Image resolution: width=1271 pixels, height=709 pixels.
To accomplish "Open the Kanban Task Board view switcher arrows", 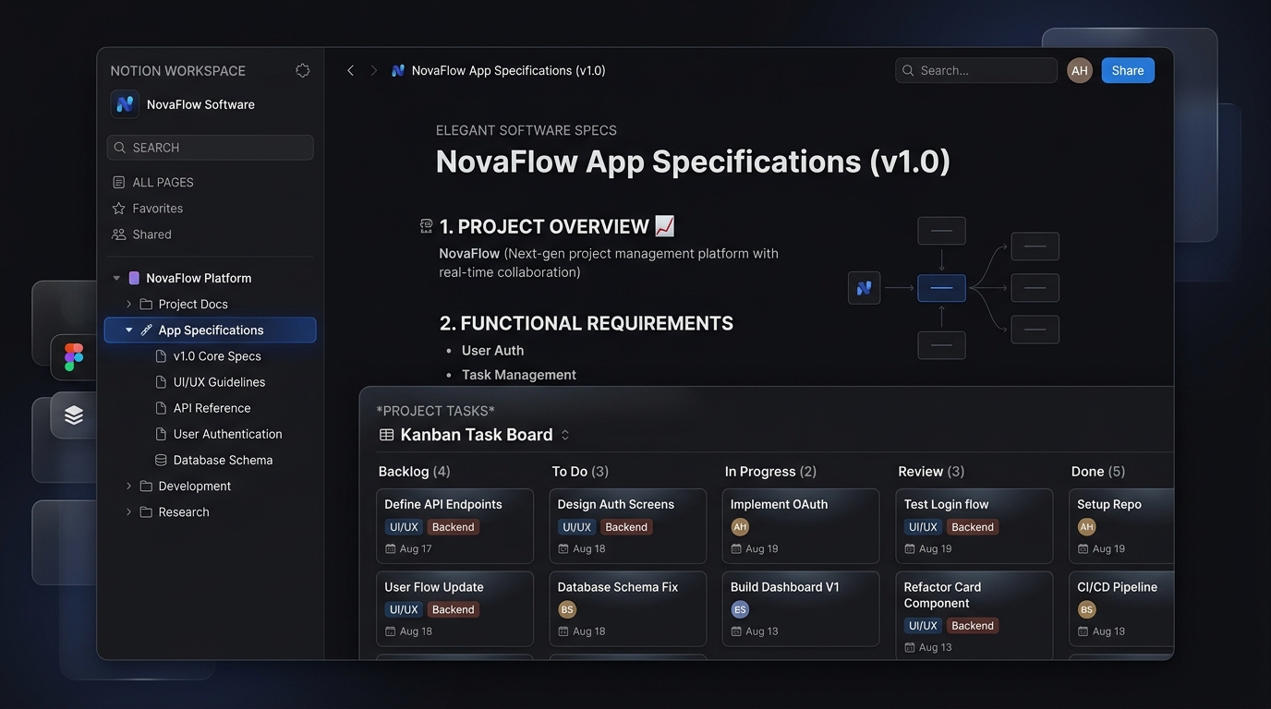I will 565,435.
